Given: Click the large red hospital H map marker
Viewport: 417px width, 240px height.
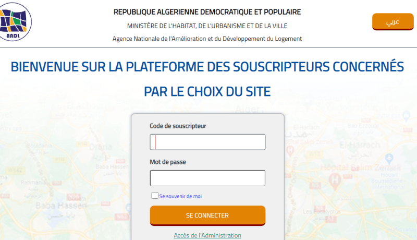Looking at the screenshot, I should [x=335, y=181].
